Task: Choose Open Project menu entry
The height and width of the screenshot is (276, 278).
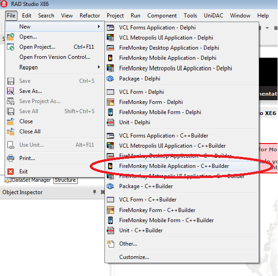Action: [x=55, y=47]
